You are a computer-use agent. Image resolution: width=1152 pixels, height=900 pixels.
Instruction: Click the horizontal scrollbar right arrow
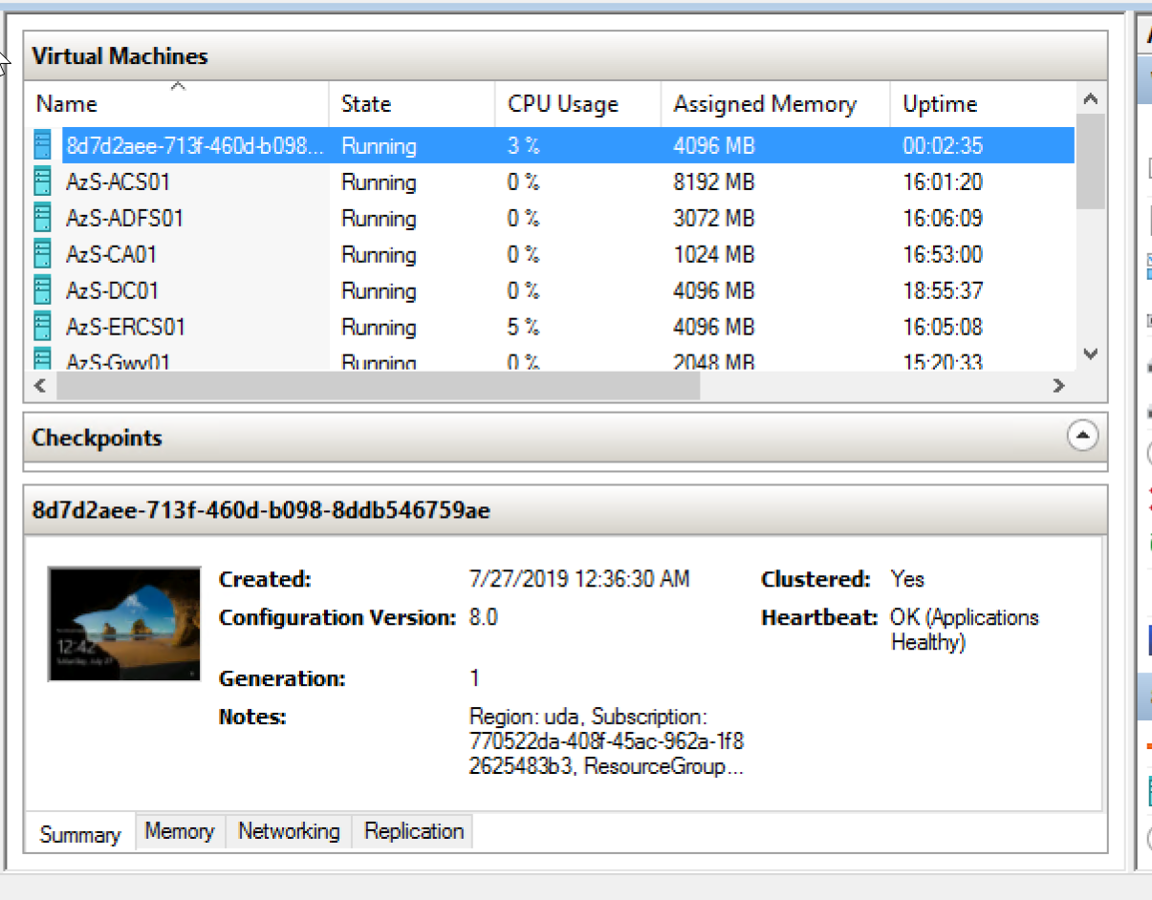(1058, 386)
